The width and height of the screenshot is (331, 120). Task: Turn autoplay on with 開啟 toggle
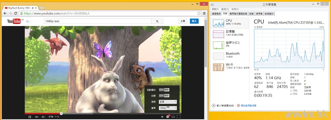pyautogui.click(x=167, y=90)
